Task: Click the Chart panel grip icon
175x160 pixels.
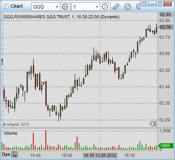Action: [x=5, y=6]
